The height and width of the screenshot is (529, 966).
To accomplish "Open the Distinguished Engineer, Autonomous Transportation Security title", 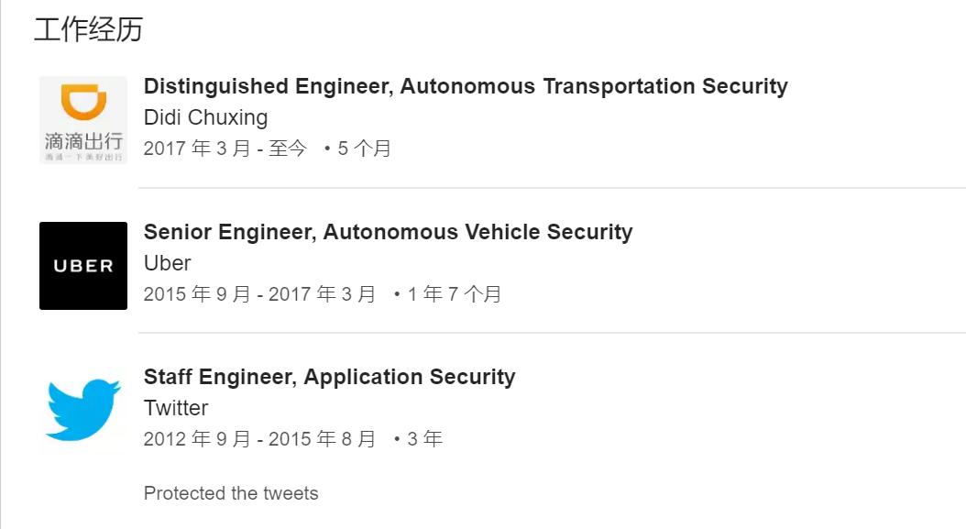I will coord(466,86).
